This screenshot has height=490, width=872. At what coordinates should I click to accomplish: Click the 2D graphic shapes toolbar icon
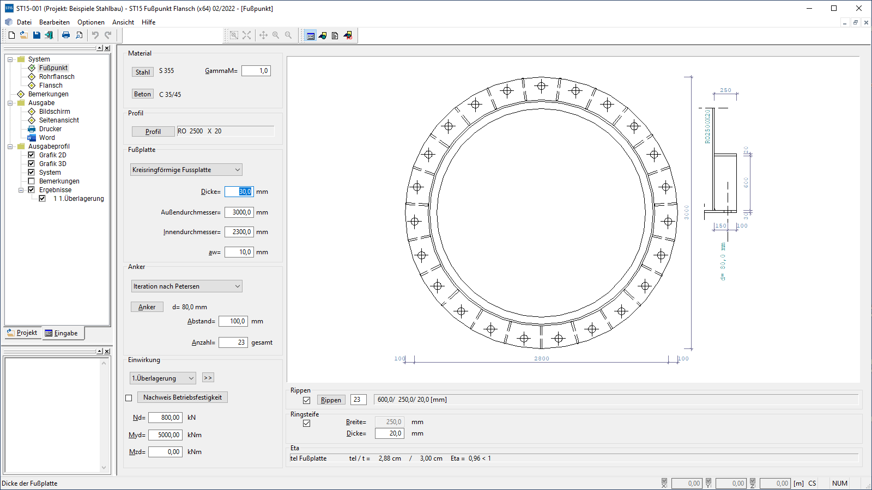(x=323, y=36)
